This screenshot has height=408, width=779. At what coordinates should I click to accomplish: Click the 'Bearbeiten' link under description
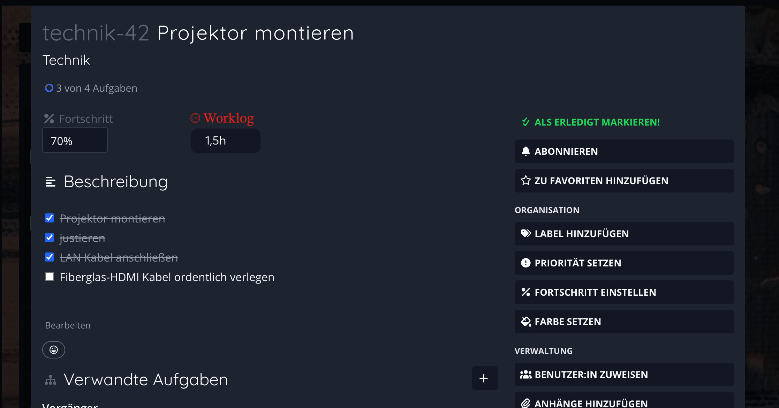[x=68, y=325]
